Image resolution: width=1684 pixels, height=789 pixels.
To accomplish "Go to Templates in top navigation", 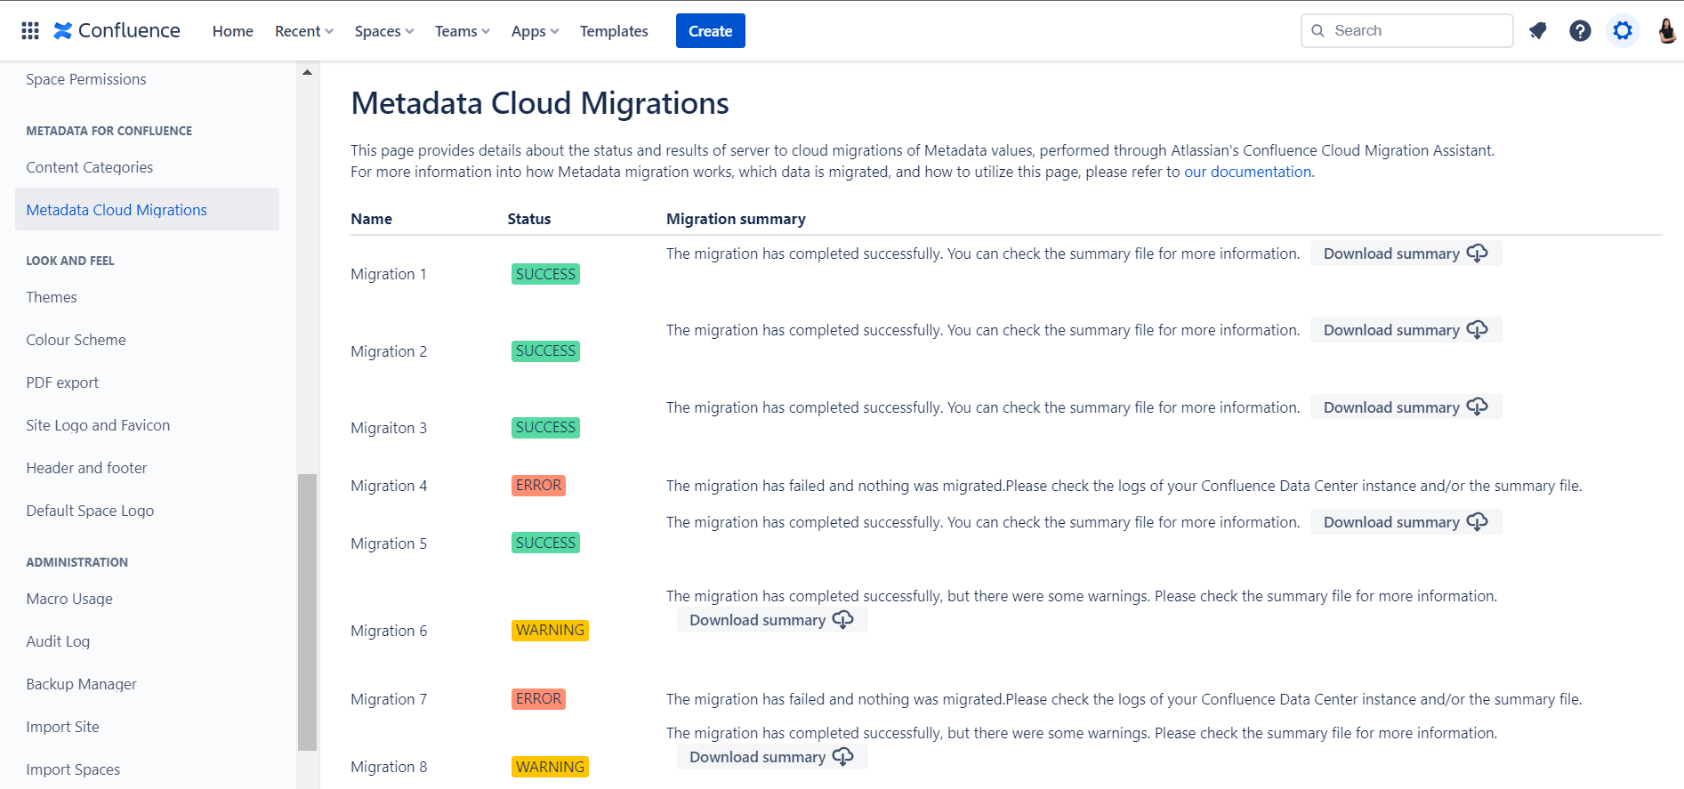I will 614,31.
